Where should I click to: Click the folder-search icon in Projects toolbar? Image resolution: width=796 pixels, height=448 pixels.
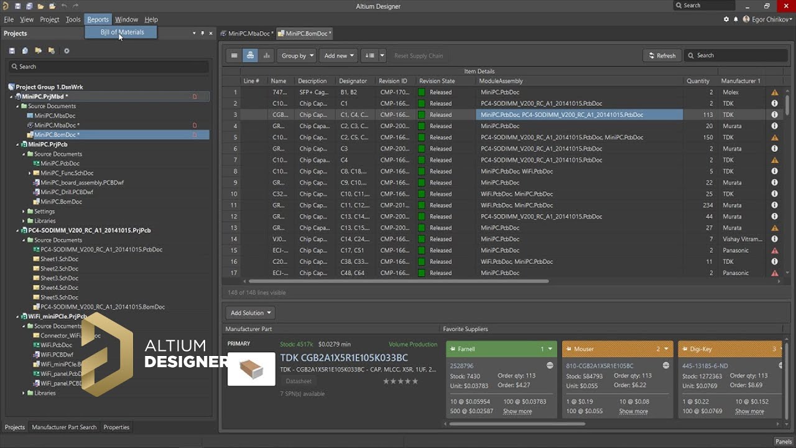39,51
